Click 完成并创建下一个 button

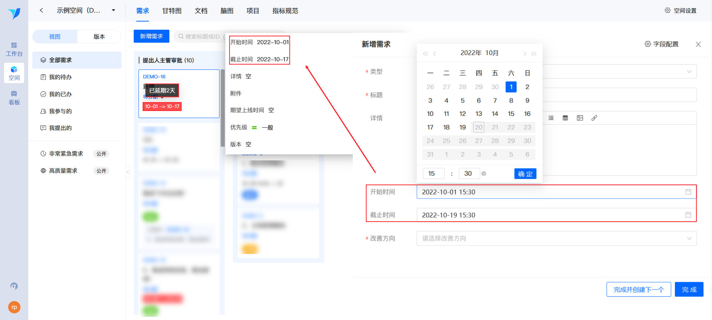pyautogui.click(x=639, y=289)
